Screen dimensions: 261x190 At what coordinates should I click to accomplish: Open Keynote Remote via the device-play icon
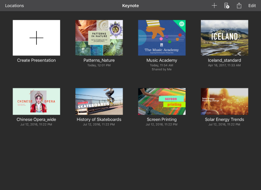226,6
